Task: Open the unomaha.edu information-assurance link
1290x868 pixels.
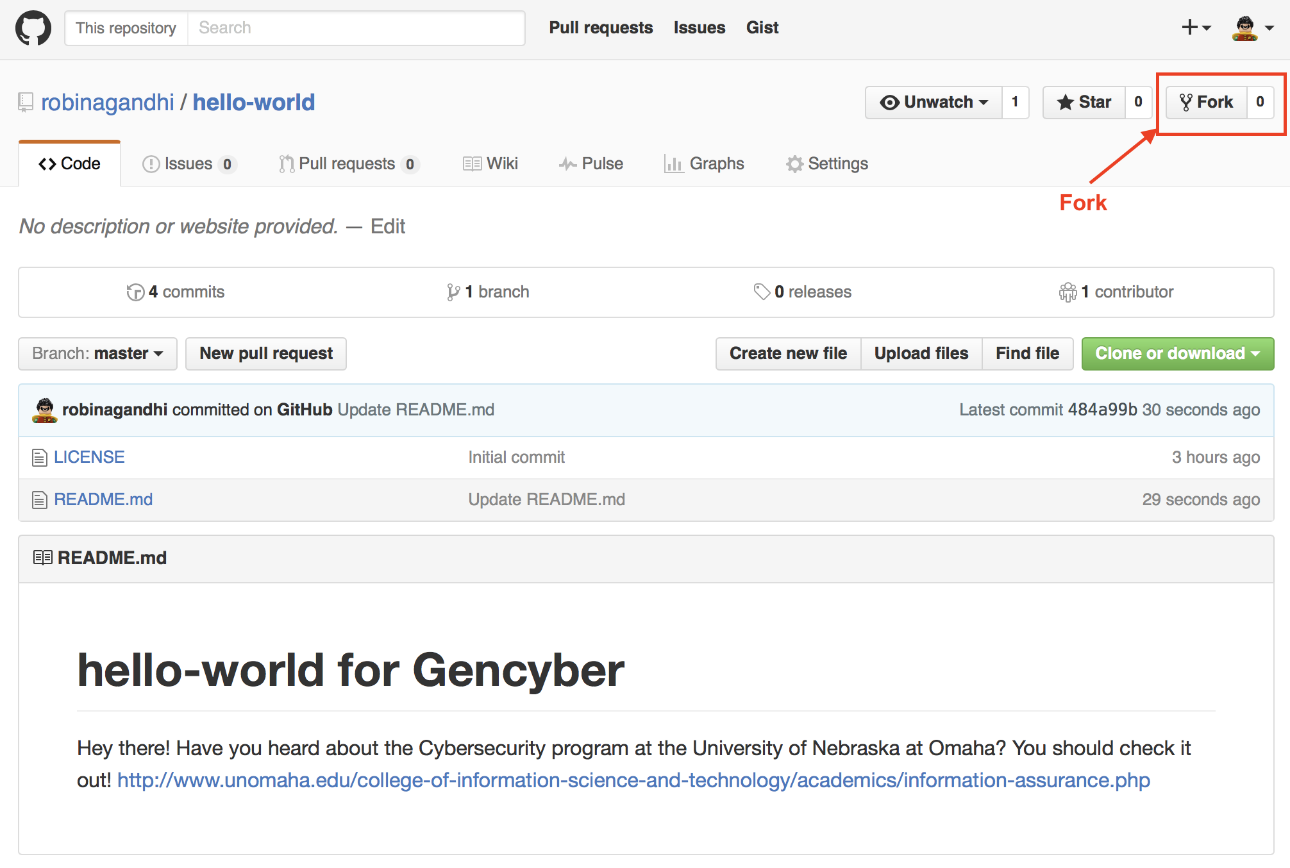Action: 633,781
